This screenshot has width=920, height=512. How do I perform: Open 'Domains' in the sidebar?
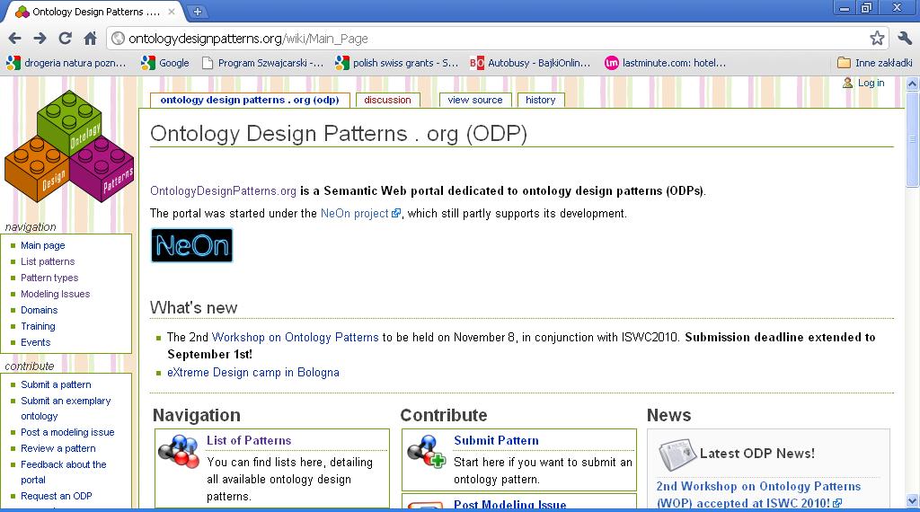tap(40, 310)
